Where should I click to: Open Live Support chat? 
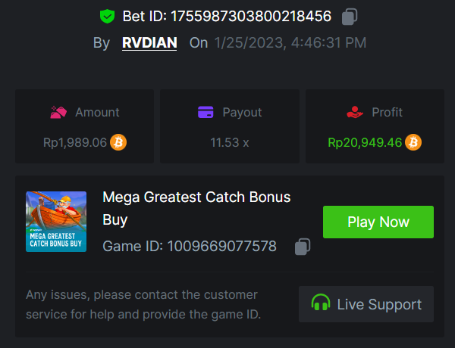pos(366,304)
